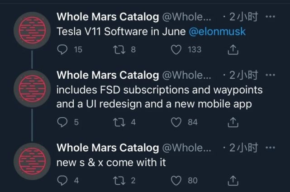Open the avatar beside 'new s & x' tweet
The image size is (290, 192).
tap(32, 161)
